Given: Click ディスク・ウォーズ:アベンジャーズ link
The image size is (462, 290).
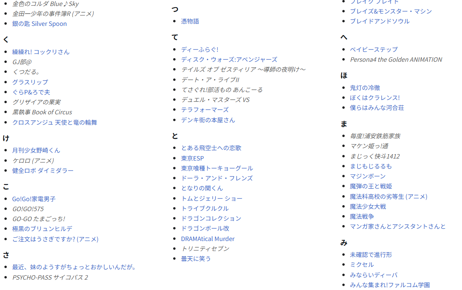Looking at the screenshot, I should pyautogui.click(x=229, y=59).
